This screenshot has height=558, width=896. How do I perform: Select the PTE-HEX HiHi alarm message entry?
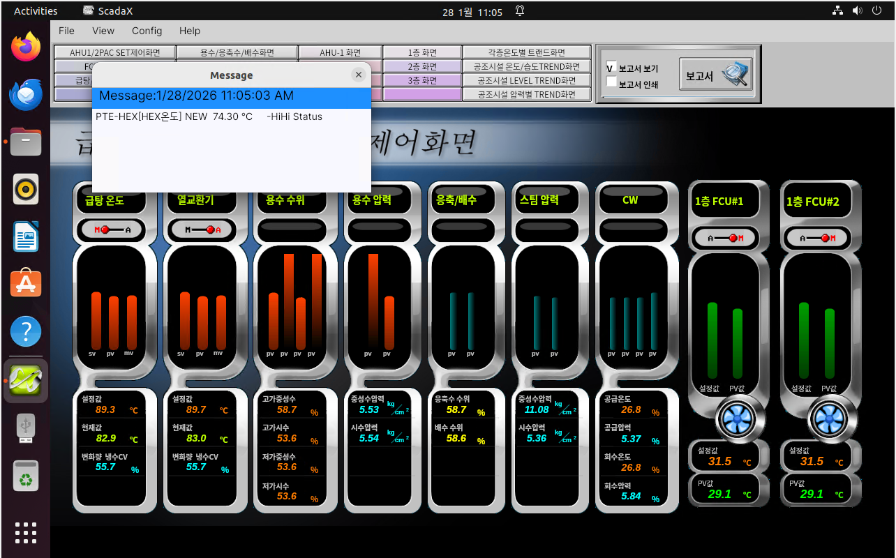[209, 116]
